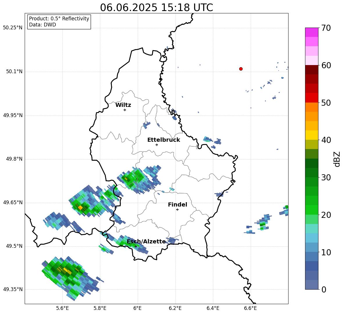
Task: Click the Findel station label
Action: click(x=178, y=204)
